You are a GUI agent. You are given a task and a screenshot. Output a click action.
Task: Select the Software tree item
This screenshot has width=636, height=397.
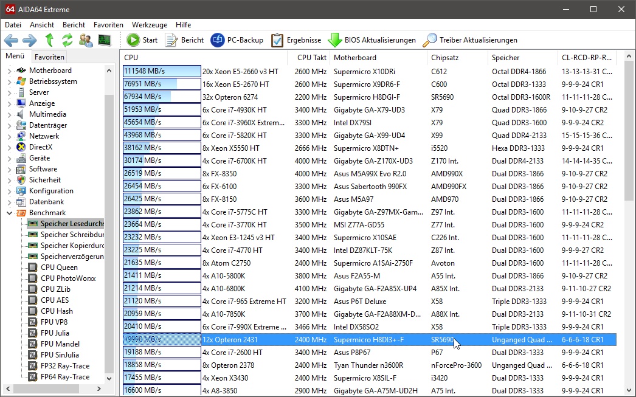pyautogui.click(x=43, y=169)
